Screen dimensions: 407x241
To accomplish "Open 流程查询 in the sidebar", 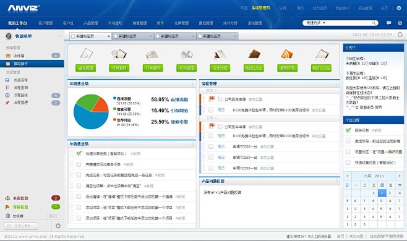I will pyautogui.click(x=17, y=88).
